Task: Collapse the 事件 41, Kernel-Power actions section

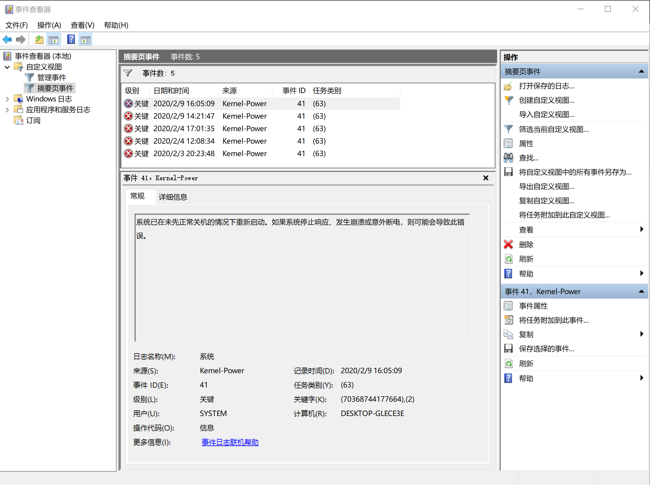Action: 641,291
